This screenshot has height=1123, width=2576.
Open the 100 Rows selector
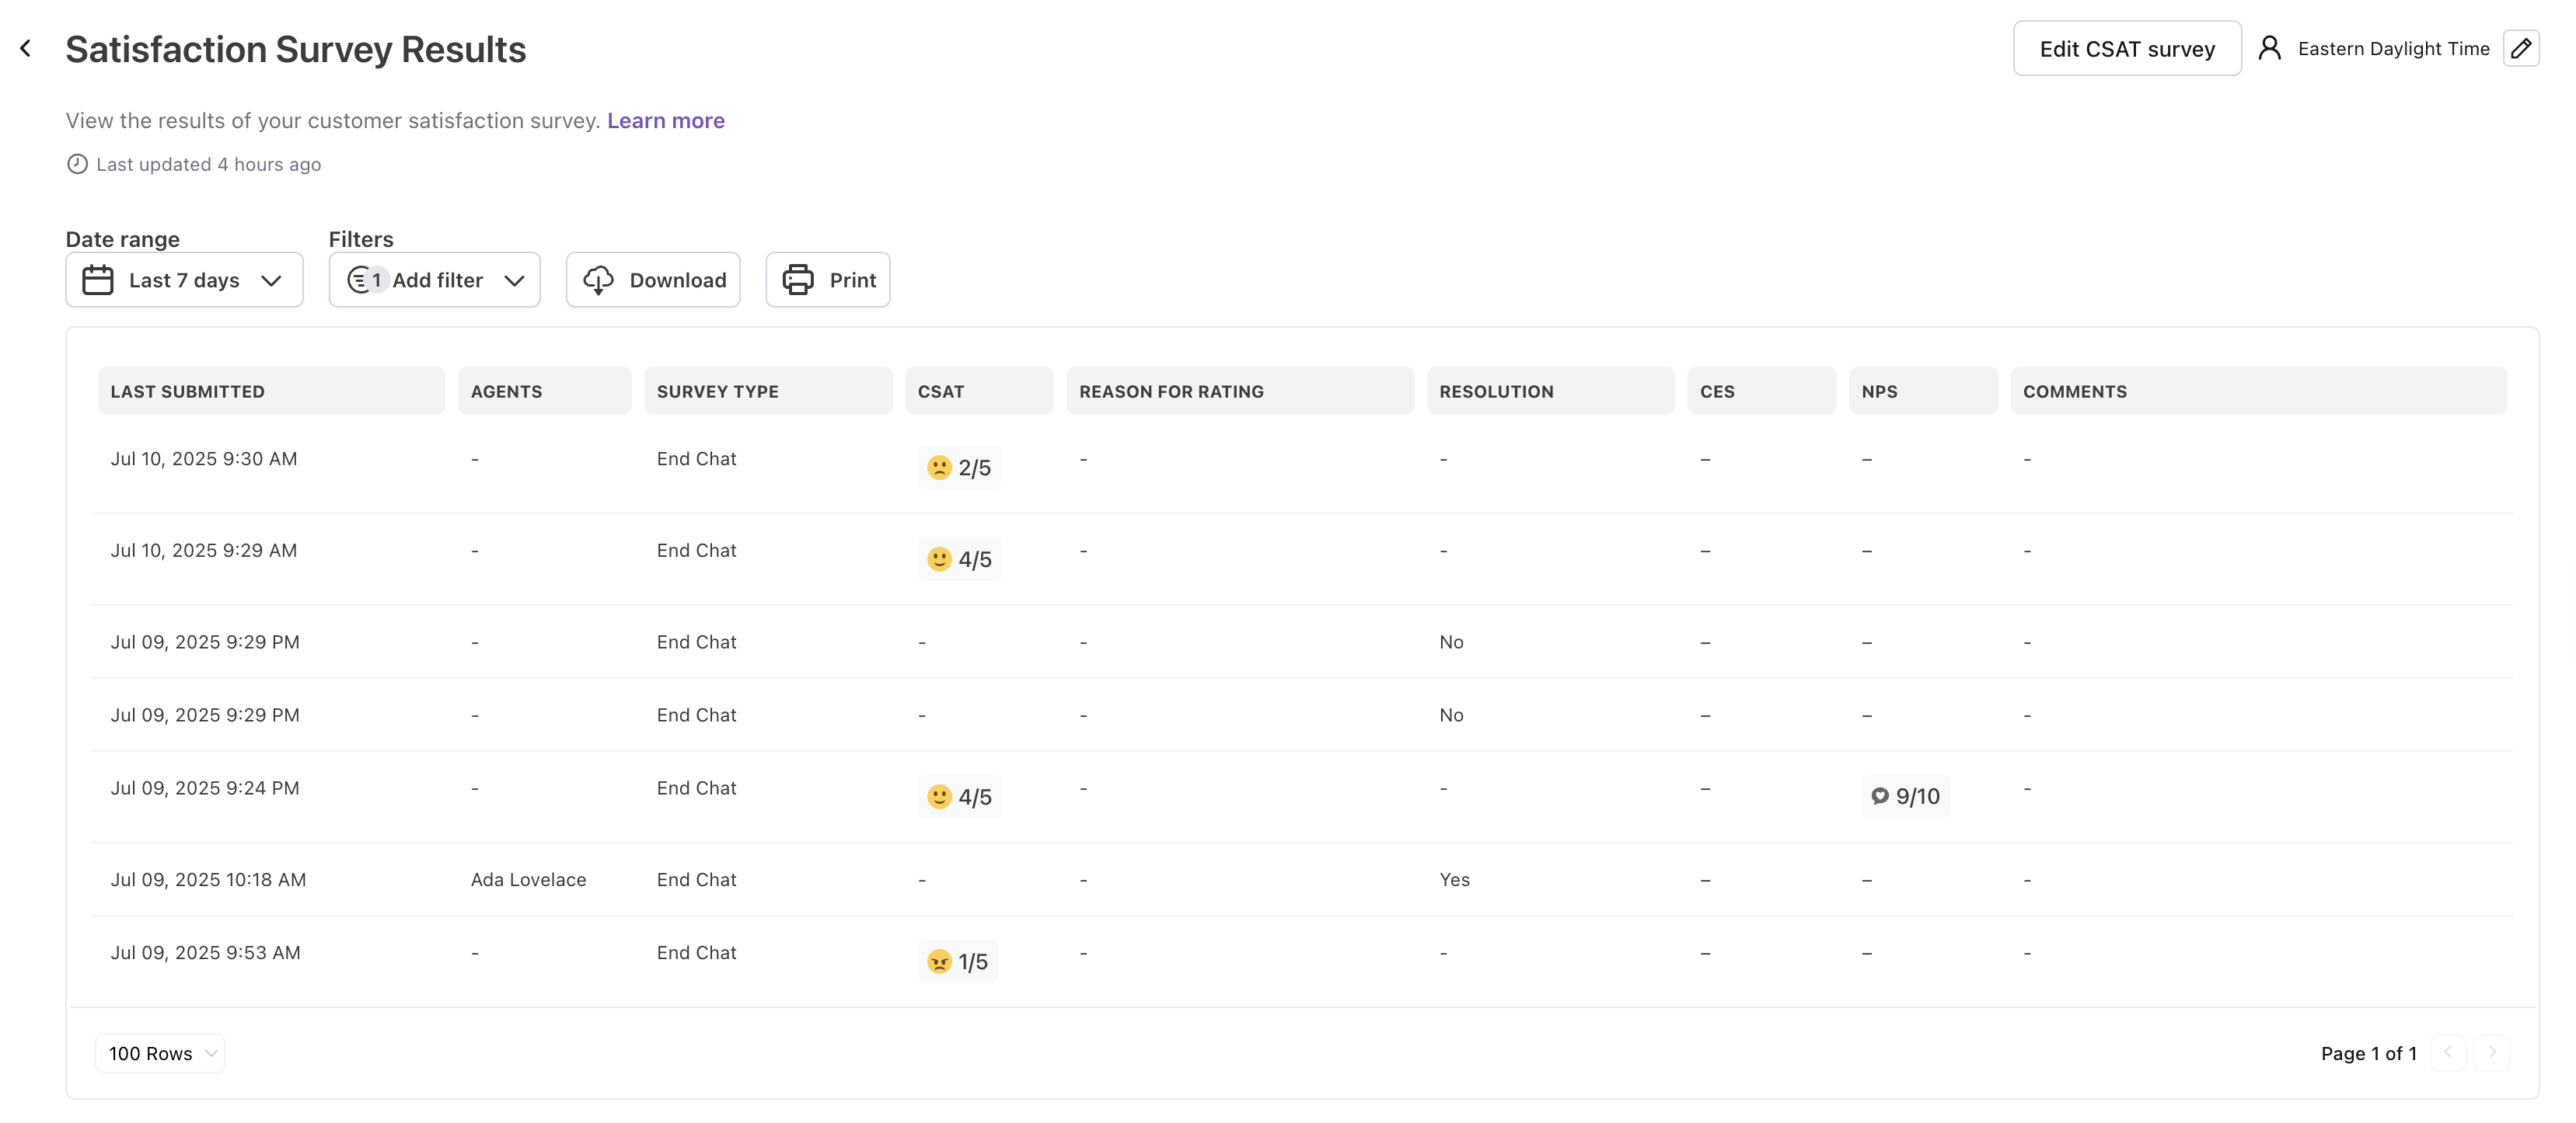160,1053
